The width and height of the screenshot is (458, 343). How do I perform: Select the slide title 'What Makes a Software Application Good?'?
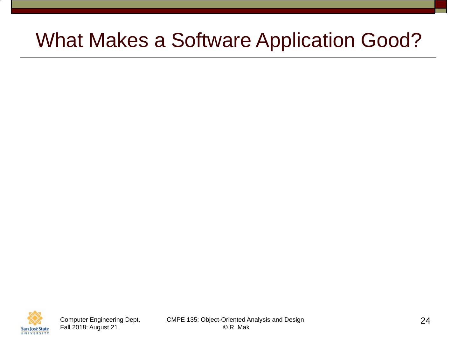[x=229, y=40]
